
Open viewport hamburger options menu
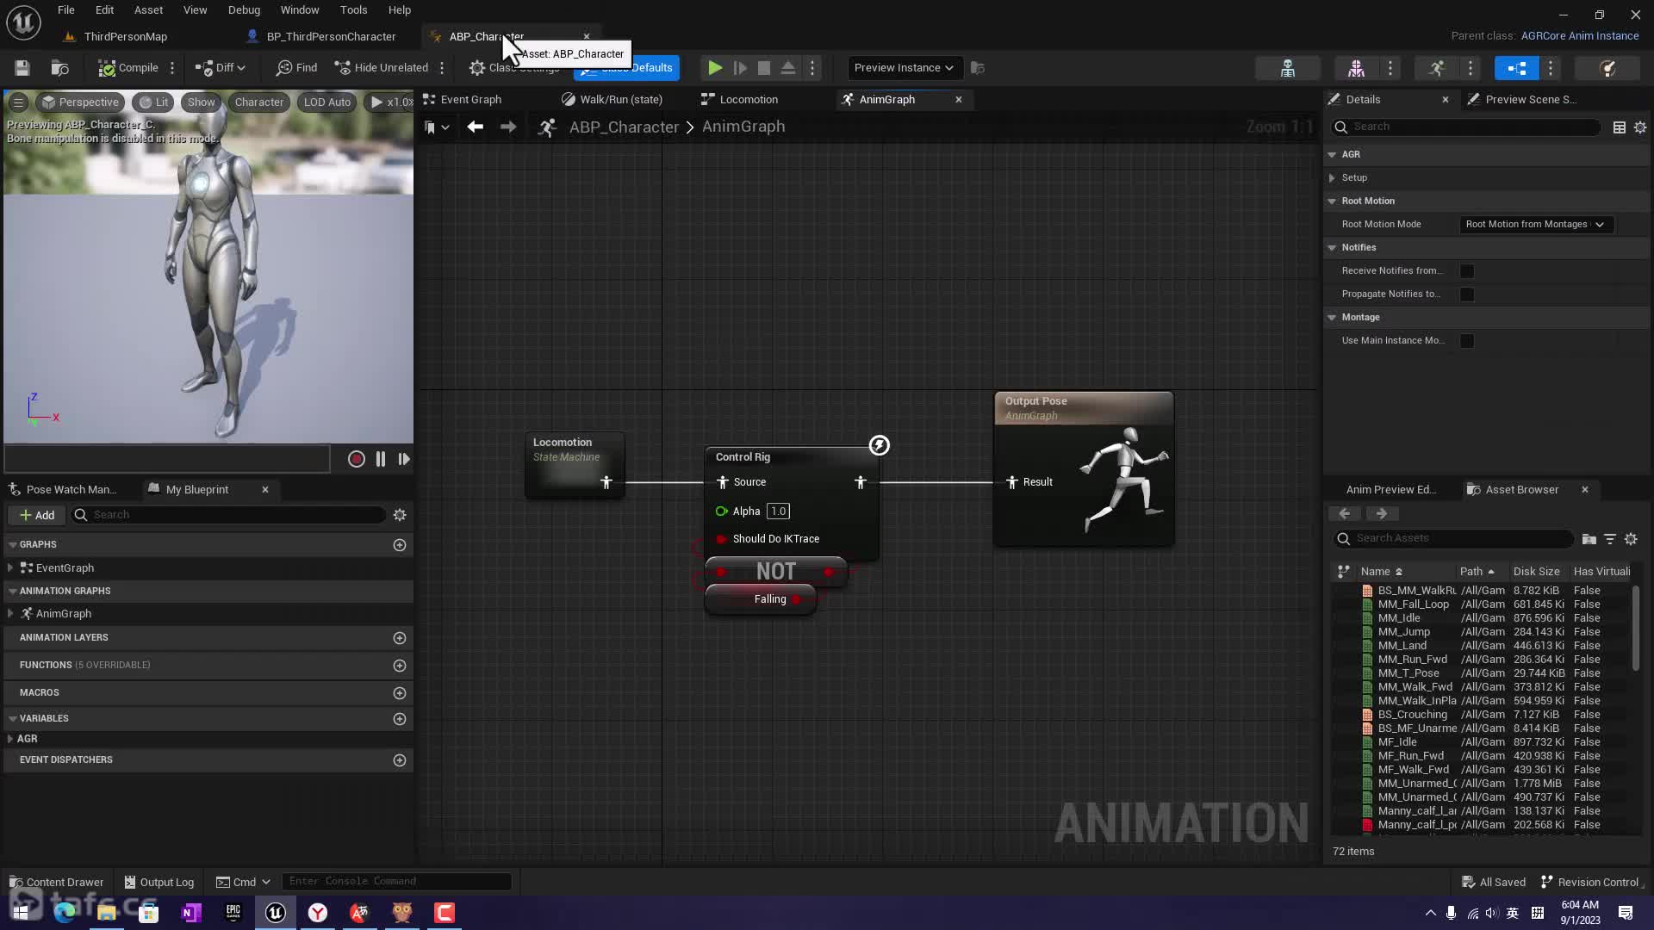click(x=18, y=102)
